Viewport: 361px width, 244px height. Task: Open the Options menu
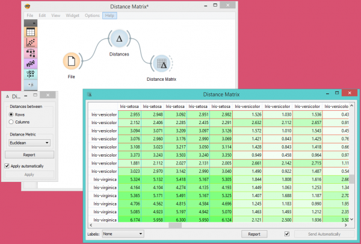92,15
